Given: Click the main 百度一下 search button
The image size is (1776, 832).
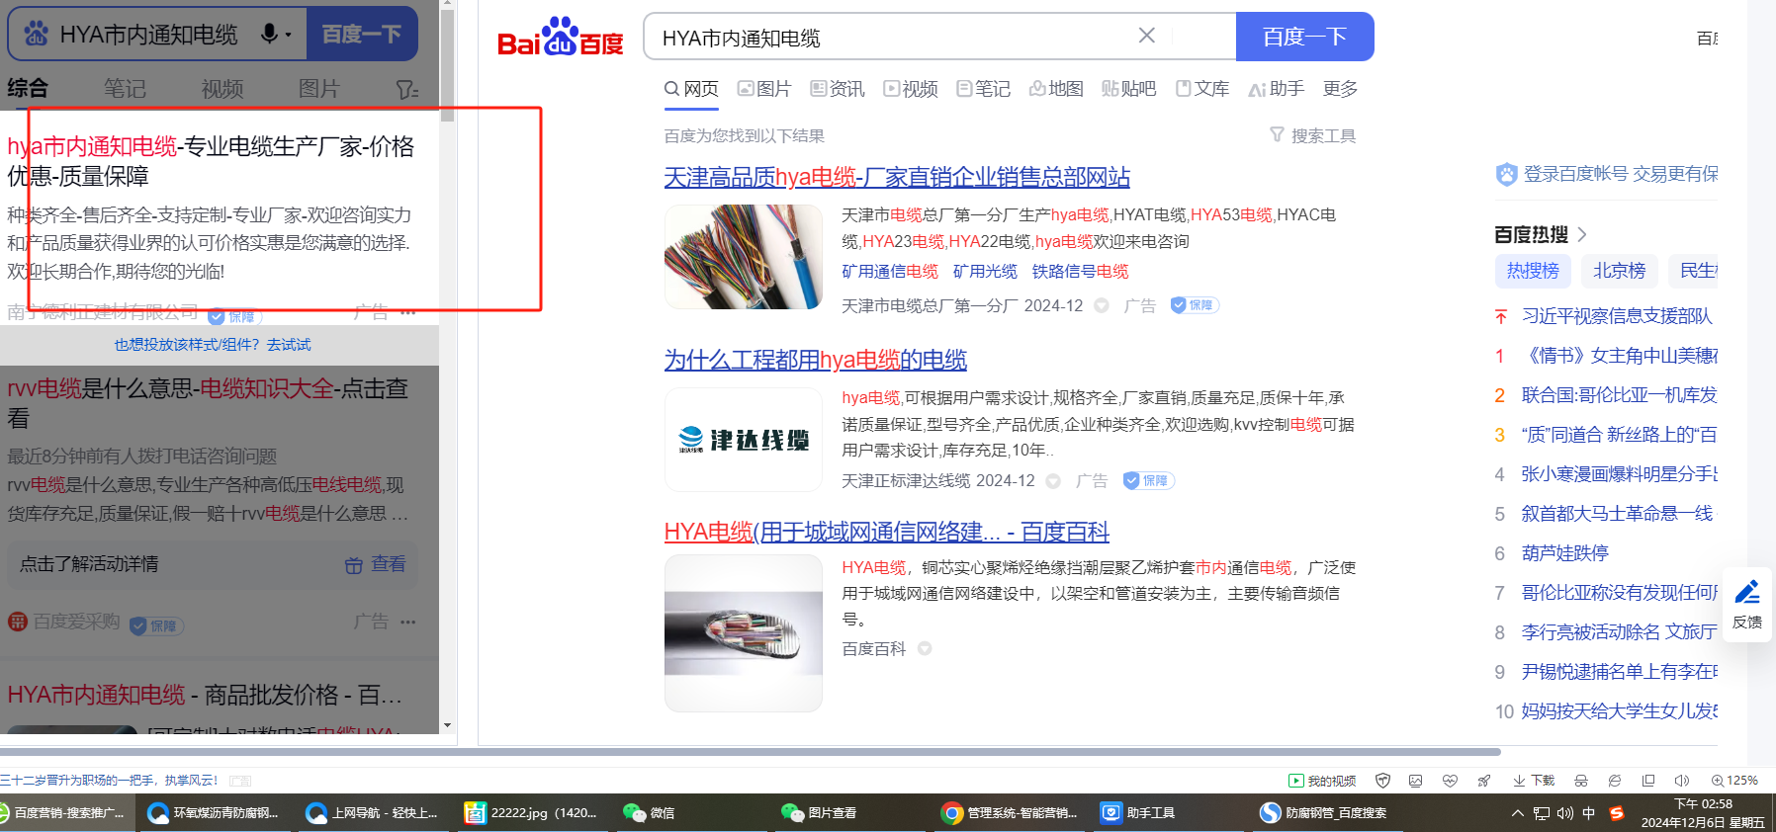Looking at the screenshot, I should (x=1305, y=37).
